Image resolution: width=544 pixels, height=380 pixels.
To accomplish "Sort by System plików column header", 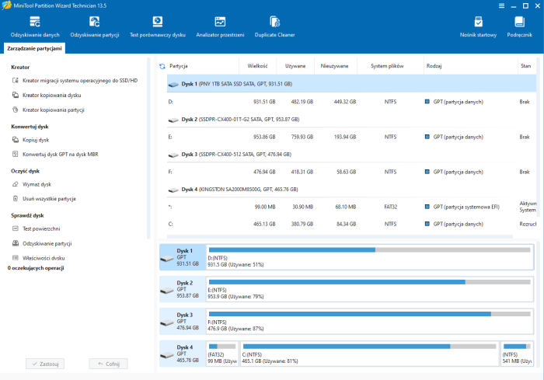I will pyautogui.click(x=387, y=66).
